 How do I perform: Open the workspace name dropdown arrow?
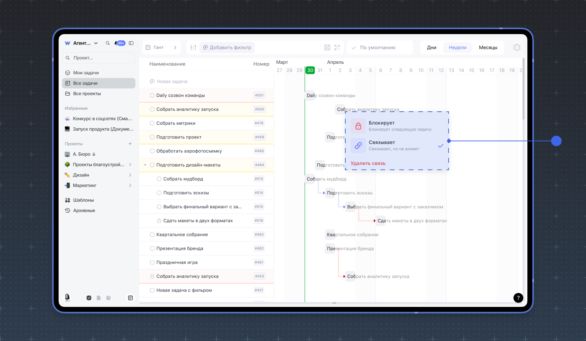click(96, 43)
